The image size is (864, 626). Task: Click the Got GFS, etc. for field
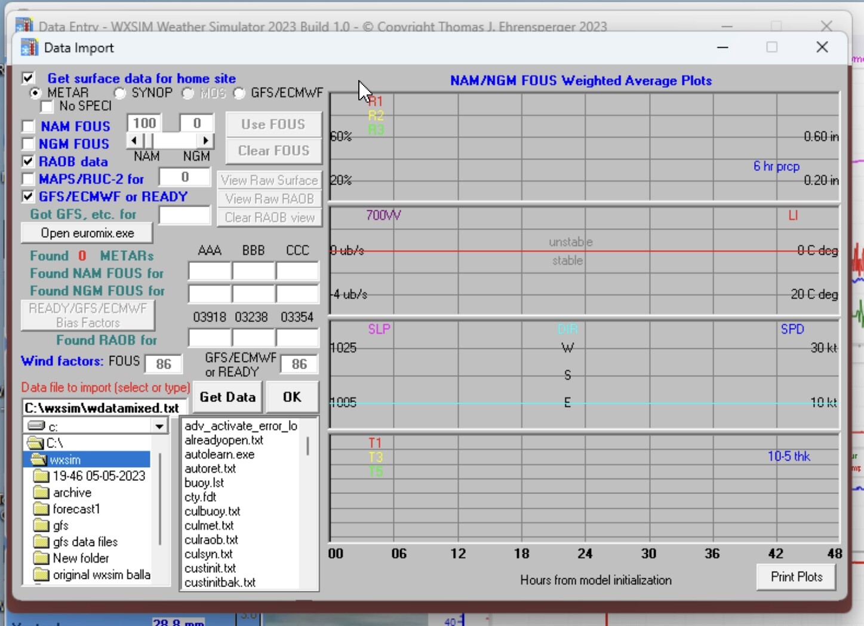click(x=185, y=215)
